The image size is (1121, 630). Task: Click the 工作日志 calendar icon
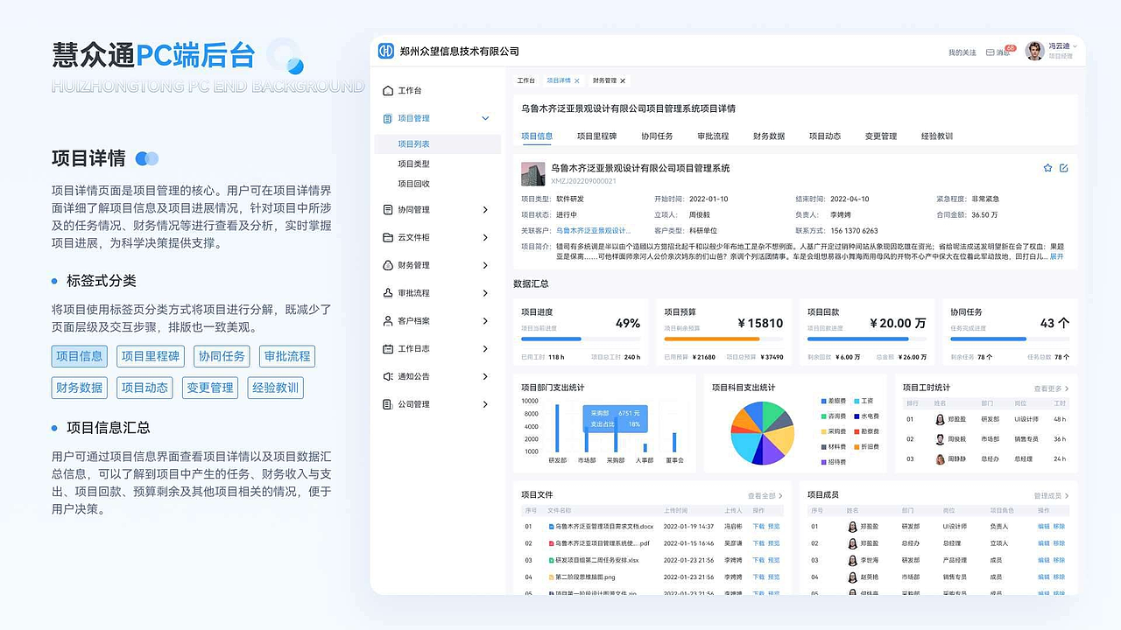point(388,349)
